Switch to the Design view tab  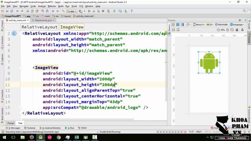point(11,123)
